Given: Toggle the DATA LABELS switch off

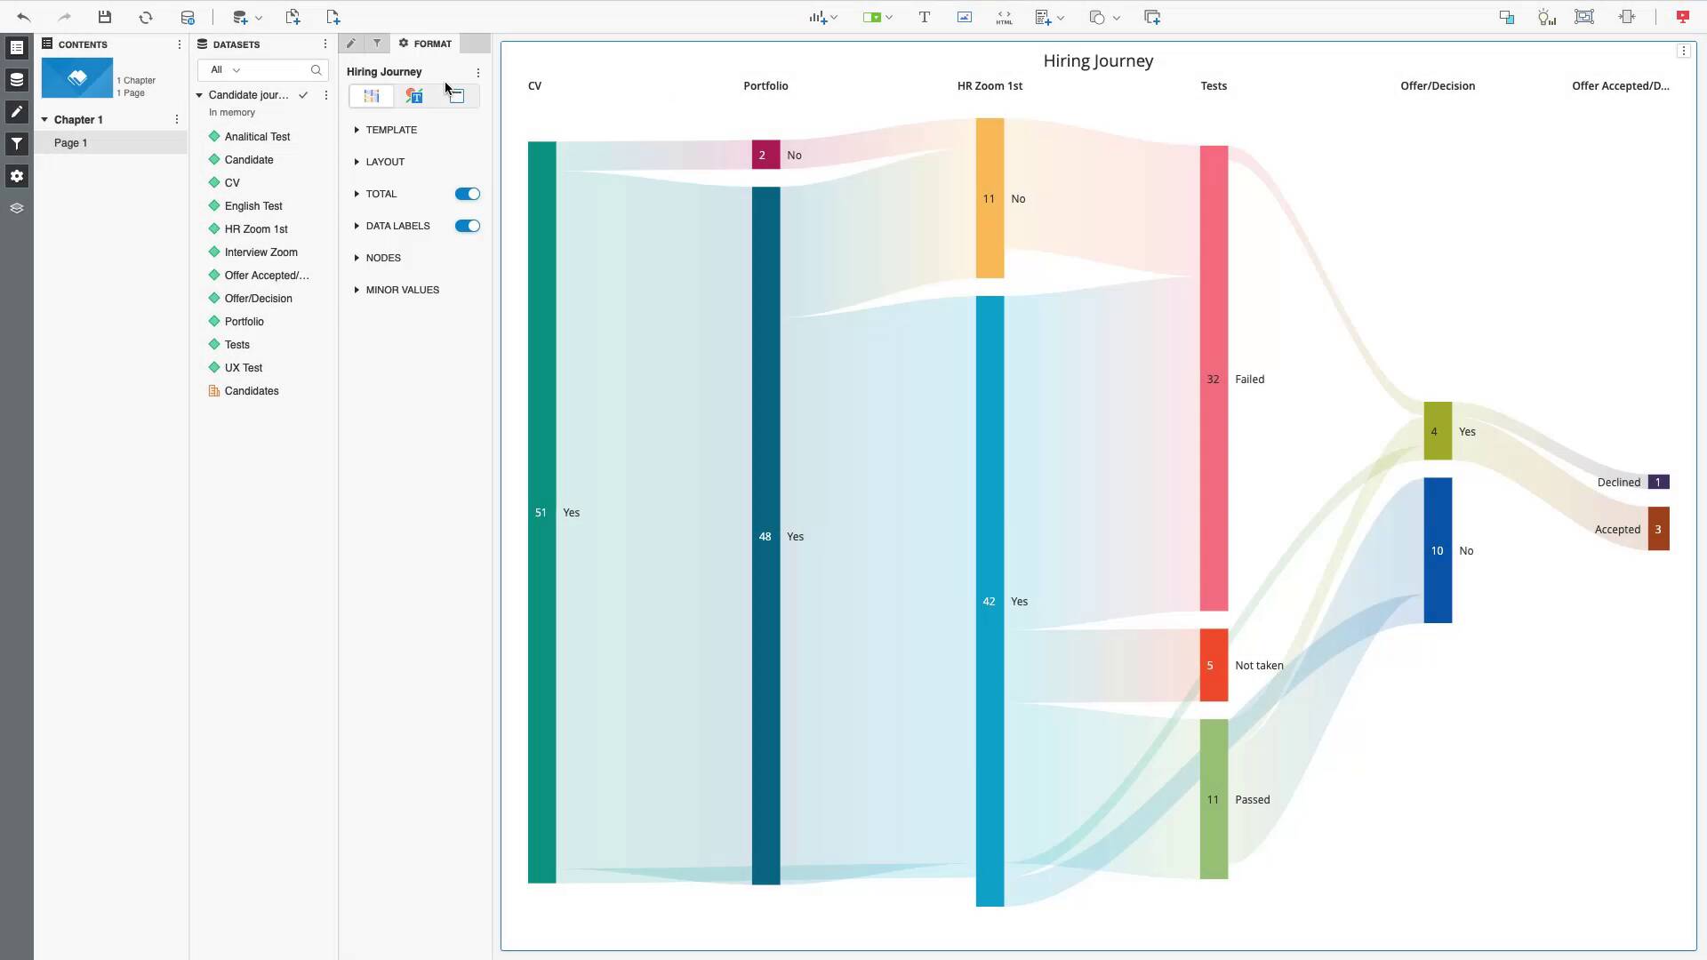Looking at the screenshot, I should [468, 226].
